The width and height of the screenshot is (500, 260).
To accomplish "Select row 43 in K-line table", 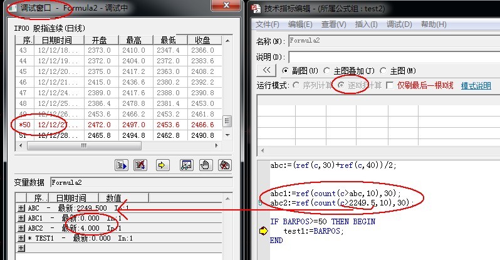I will pos(118,50).
